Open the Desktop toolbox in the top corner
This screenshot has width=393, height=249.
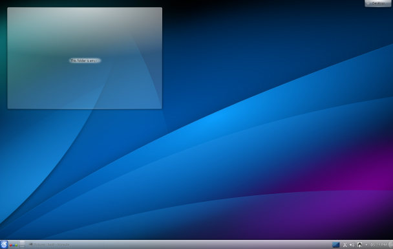[x=377, y=3]
